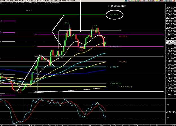Click the STO stochastic value label
176x126 pixels.
pyautogui.click(x=171, y=112)
